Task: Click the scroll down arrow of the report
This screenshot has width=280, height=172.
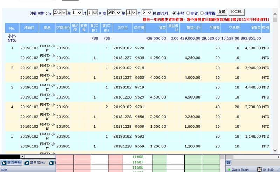Action: (x=275, y=150)
